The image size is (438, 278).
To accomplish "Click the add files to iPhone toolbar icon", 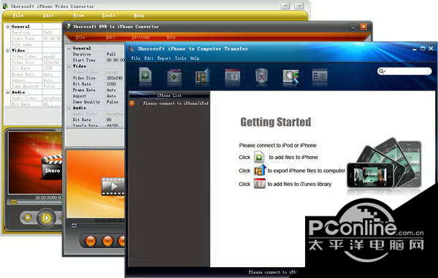I will tap(145, 74).
